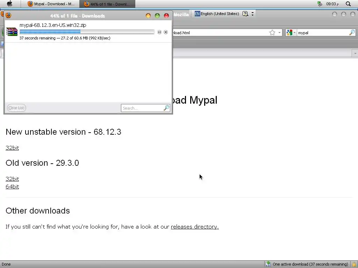This screenshot has width=358, height=268.
Task: Click the address bar ending load.html
Action: [x=220, y=33]
